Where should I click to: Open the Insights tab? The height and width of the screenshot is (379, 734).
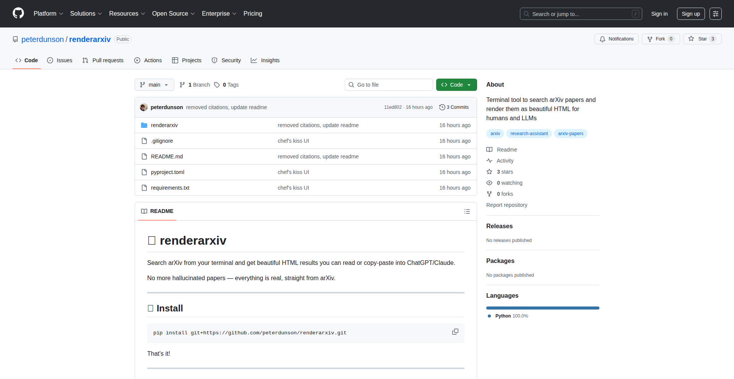click(265, 60)
